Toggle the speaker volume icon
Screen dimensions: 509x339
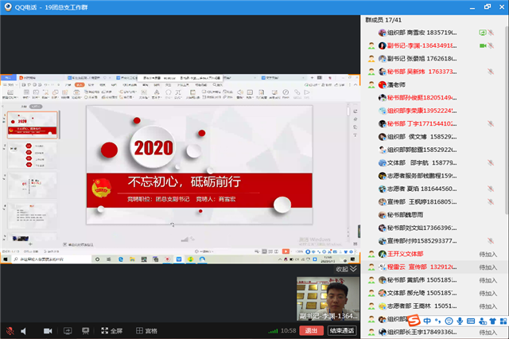coord(24,330)
